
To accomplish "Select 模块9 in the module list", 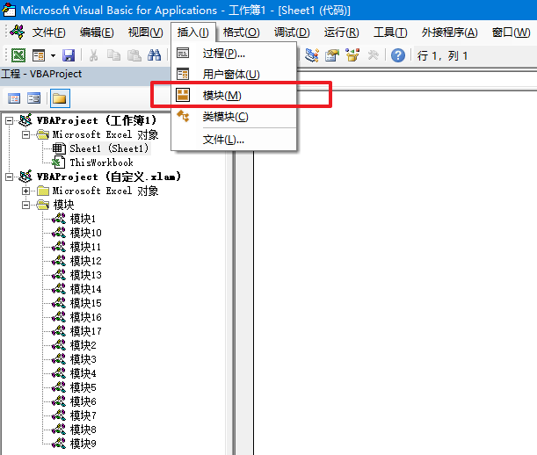I will (x=83, y=444).
